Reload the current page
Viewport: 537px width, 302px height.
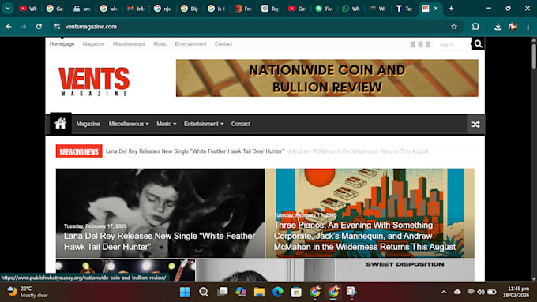[39, 26]
